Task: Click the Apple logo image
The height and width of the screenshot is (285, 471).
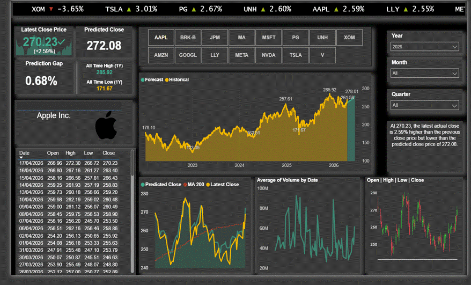Action: 106,125
